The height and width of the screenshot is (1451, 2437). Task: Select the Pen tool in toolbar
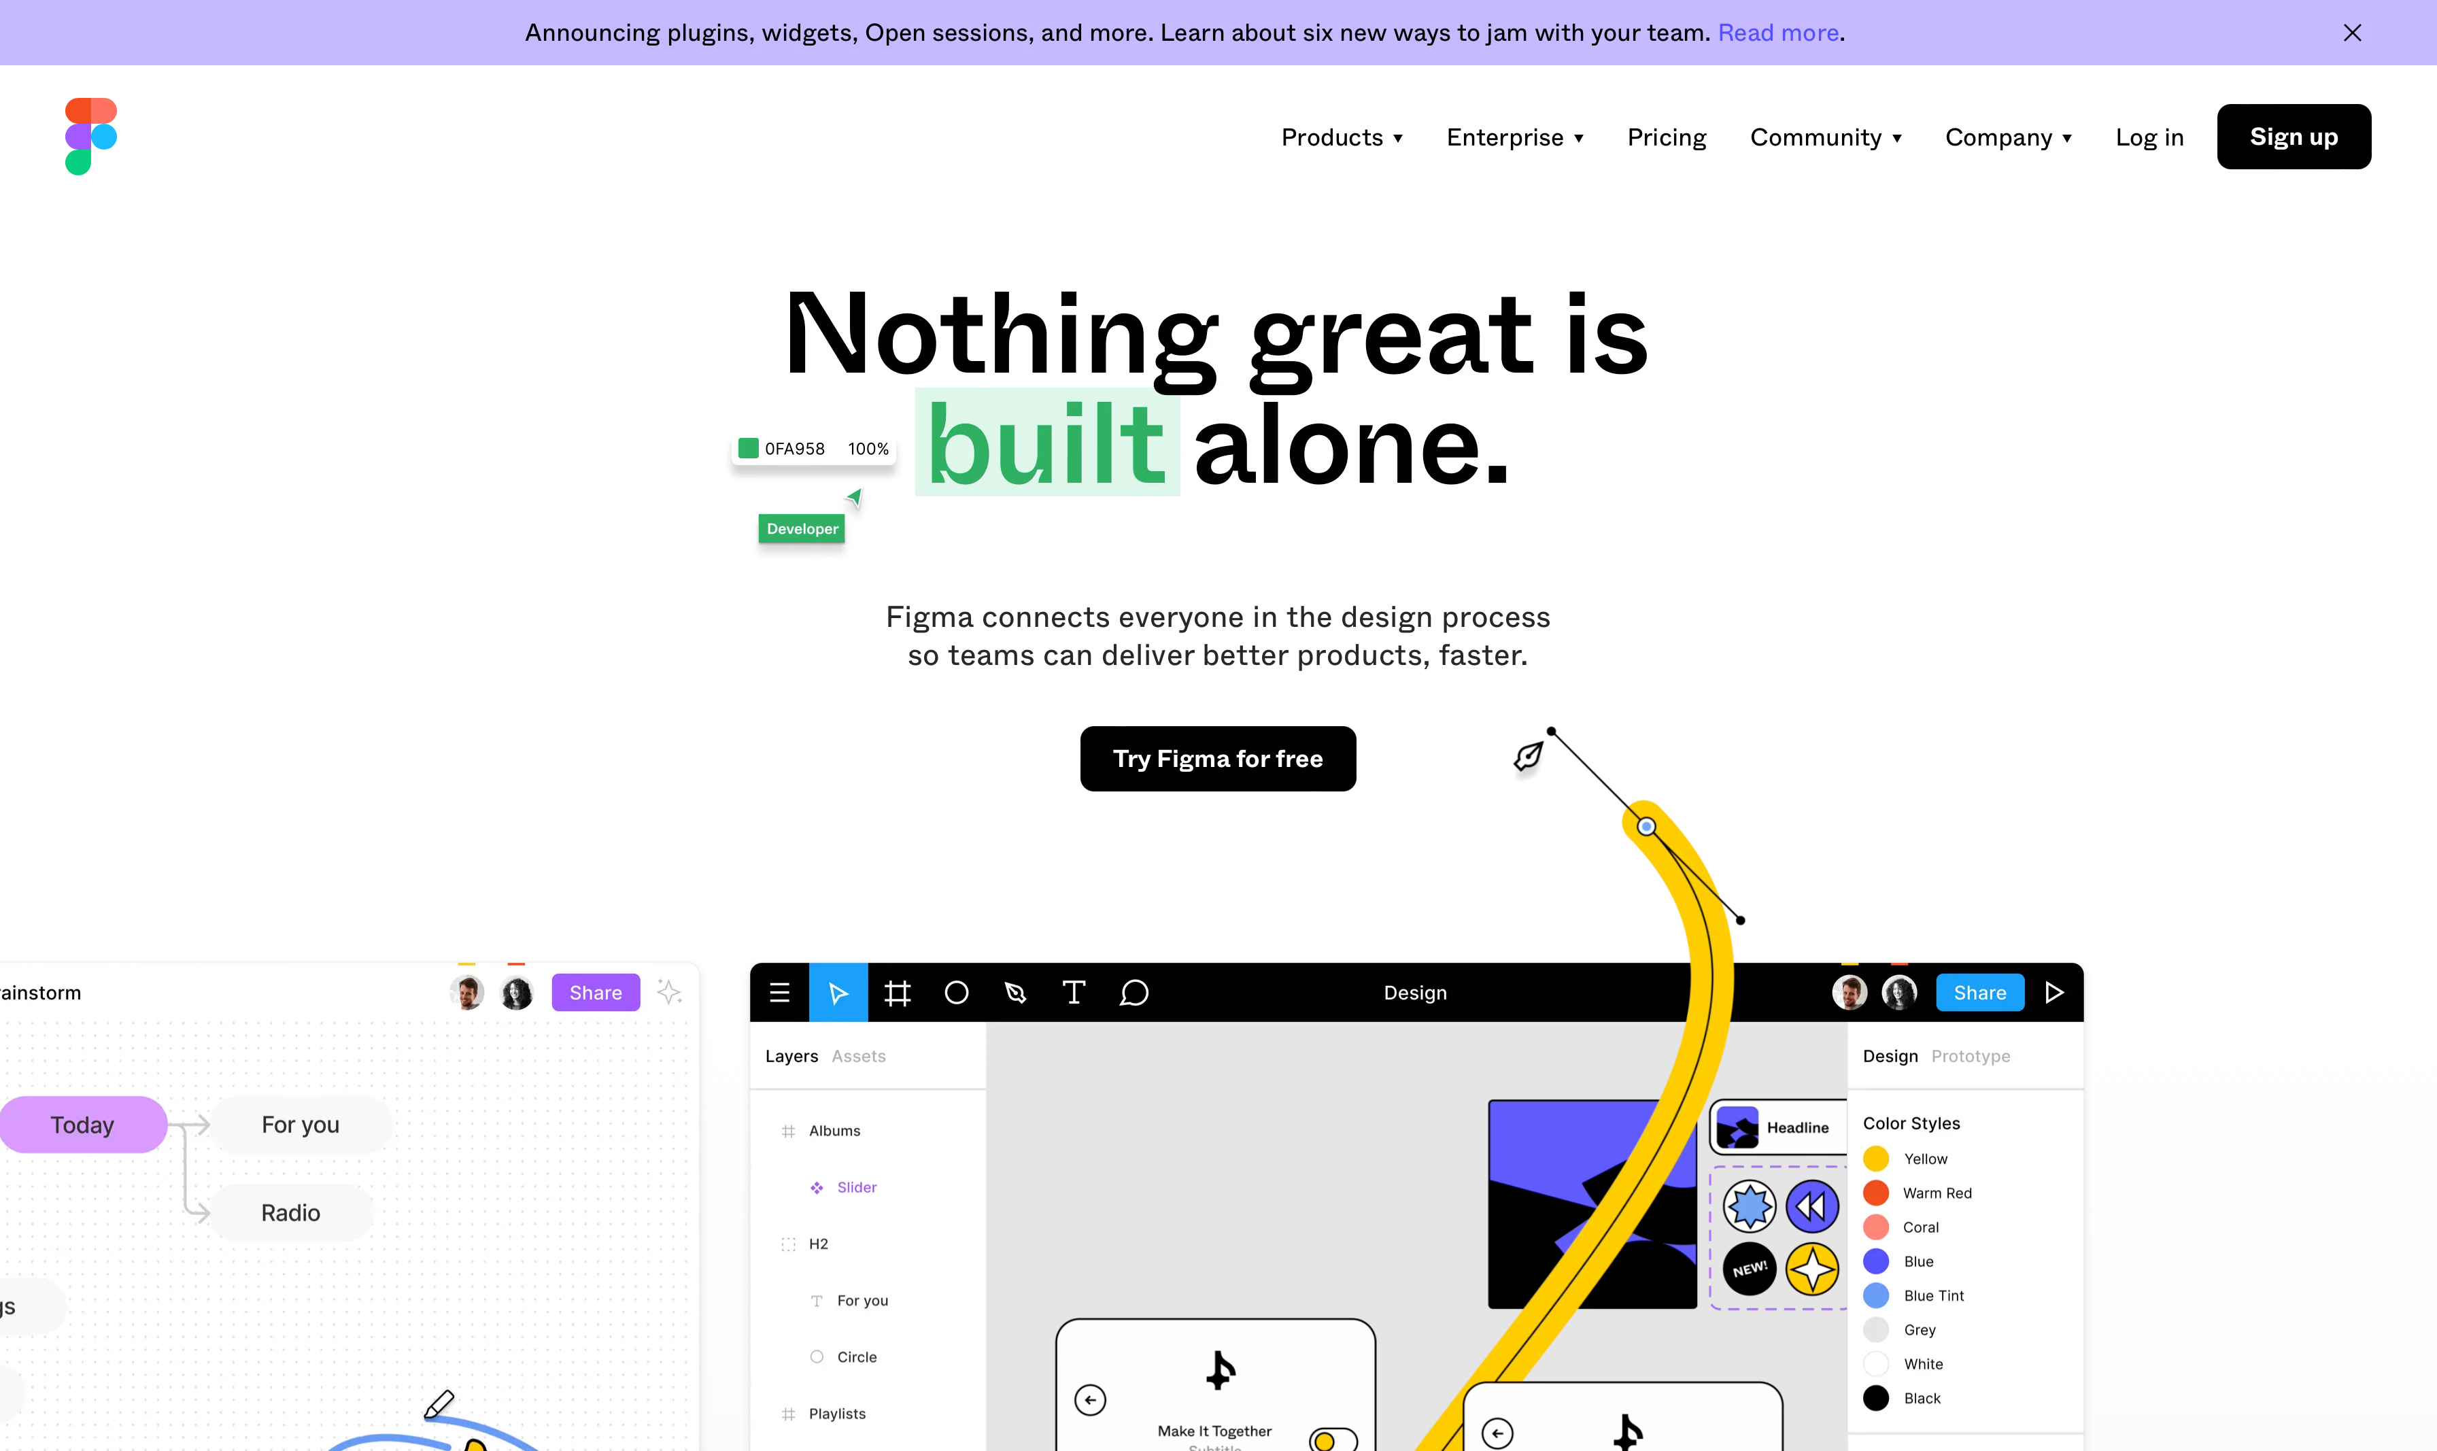pos(1016,991)
